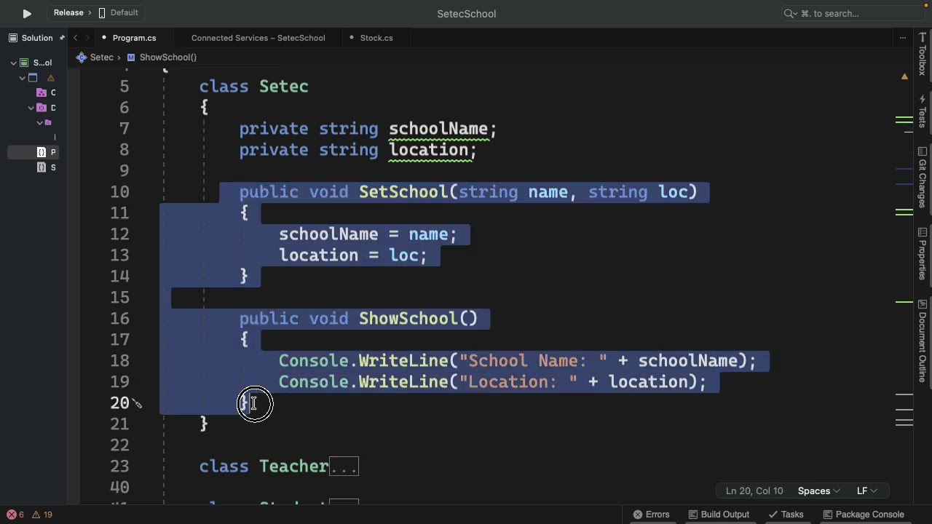Open the ShowSchool() member breadcrumb
Image resolution: width=932 pixels, height=524 pixels.
(162, 57)
